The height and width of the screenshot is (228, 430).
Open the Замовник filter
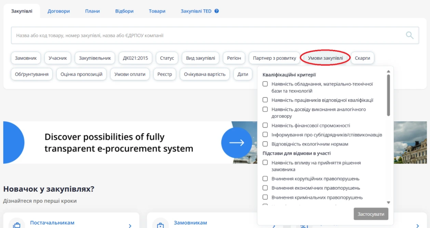(26, 58)
